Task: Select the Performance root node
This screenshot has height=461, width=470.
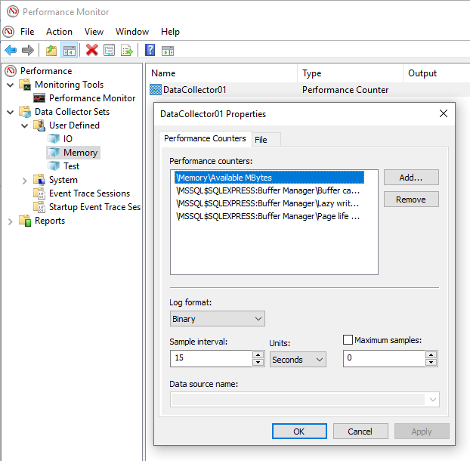Action: [x=46, y=71]
